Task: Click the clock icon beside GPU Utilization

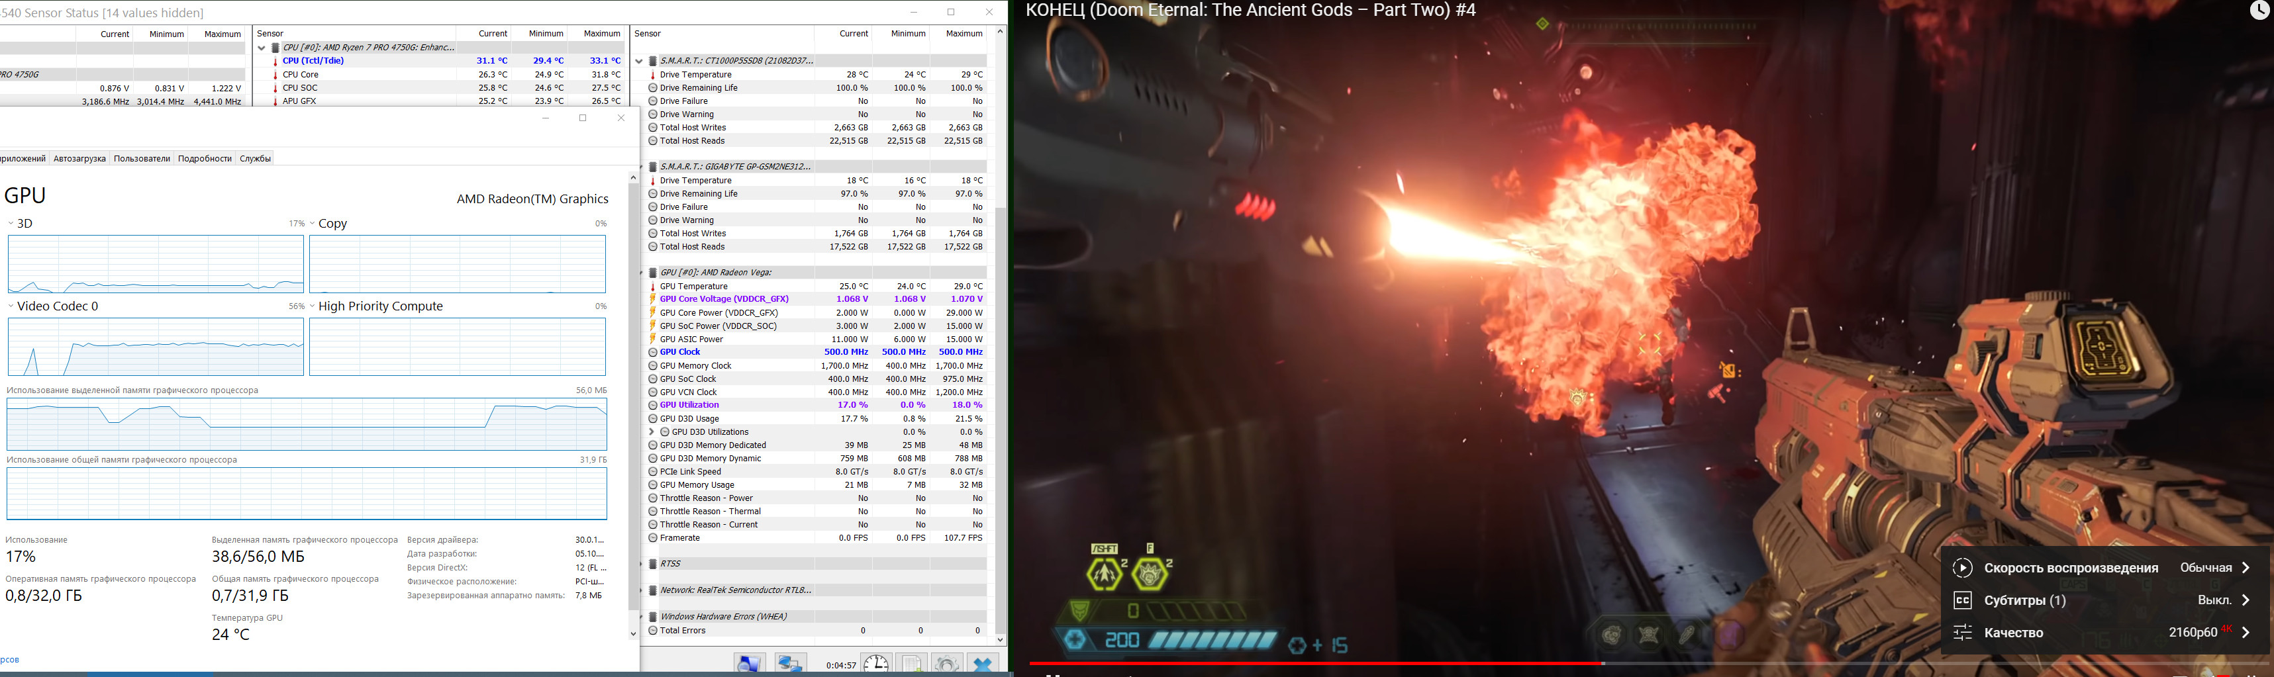Action: pyautogui.click(x=652, y=405)
